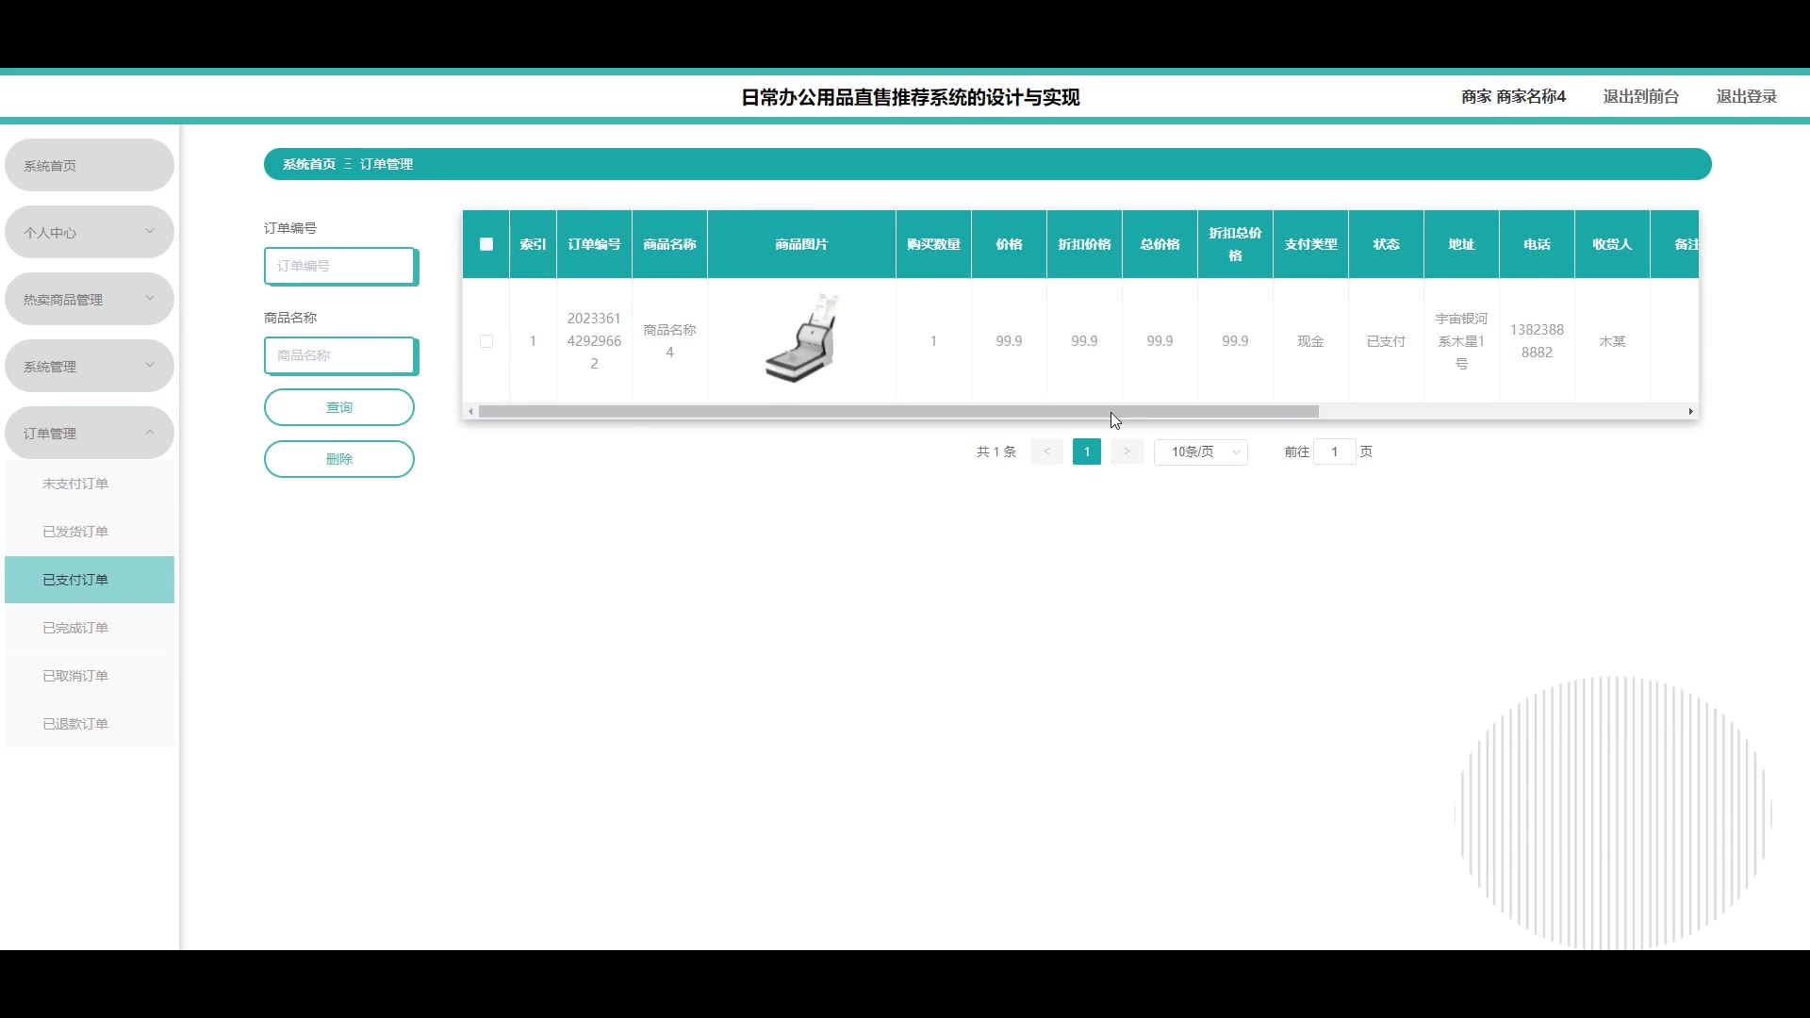Open the 10条/页 page size dropdown
Viewport: 1810px width, 1018px height.
1200,452
